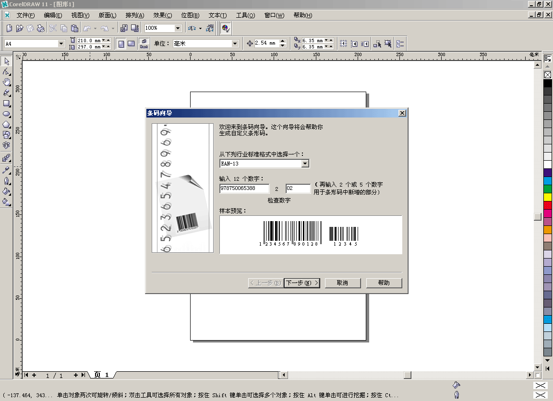Open the 视图(V) menu
Image resolution: width=553 pixels, height=401 pixels.
pyautogui.click(x=81, y=15)
